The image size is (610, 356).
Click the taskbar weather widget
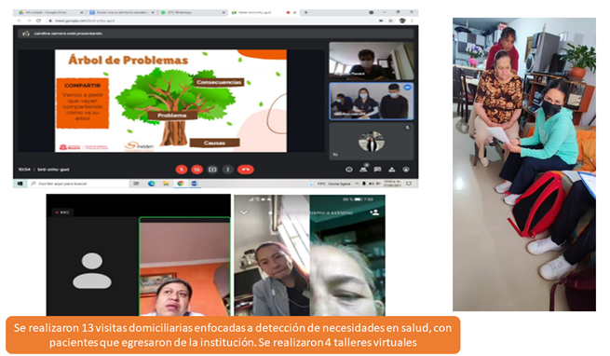point(330,184)
